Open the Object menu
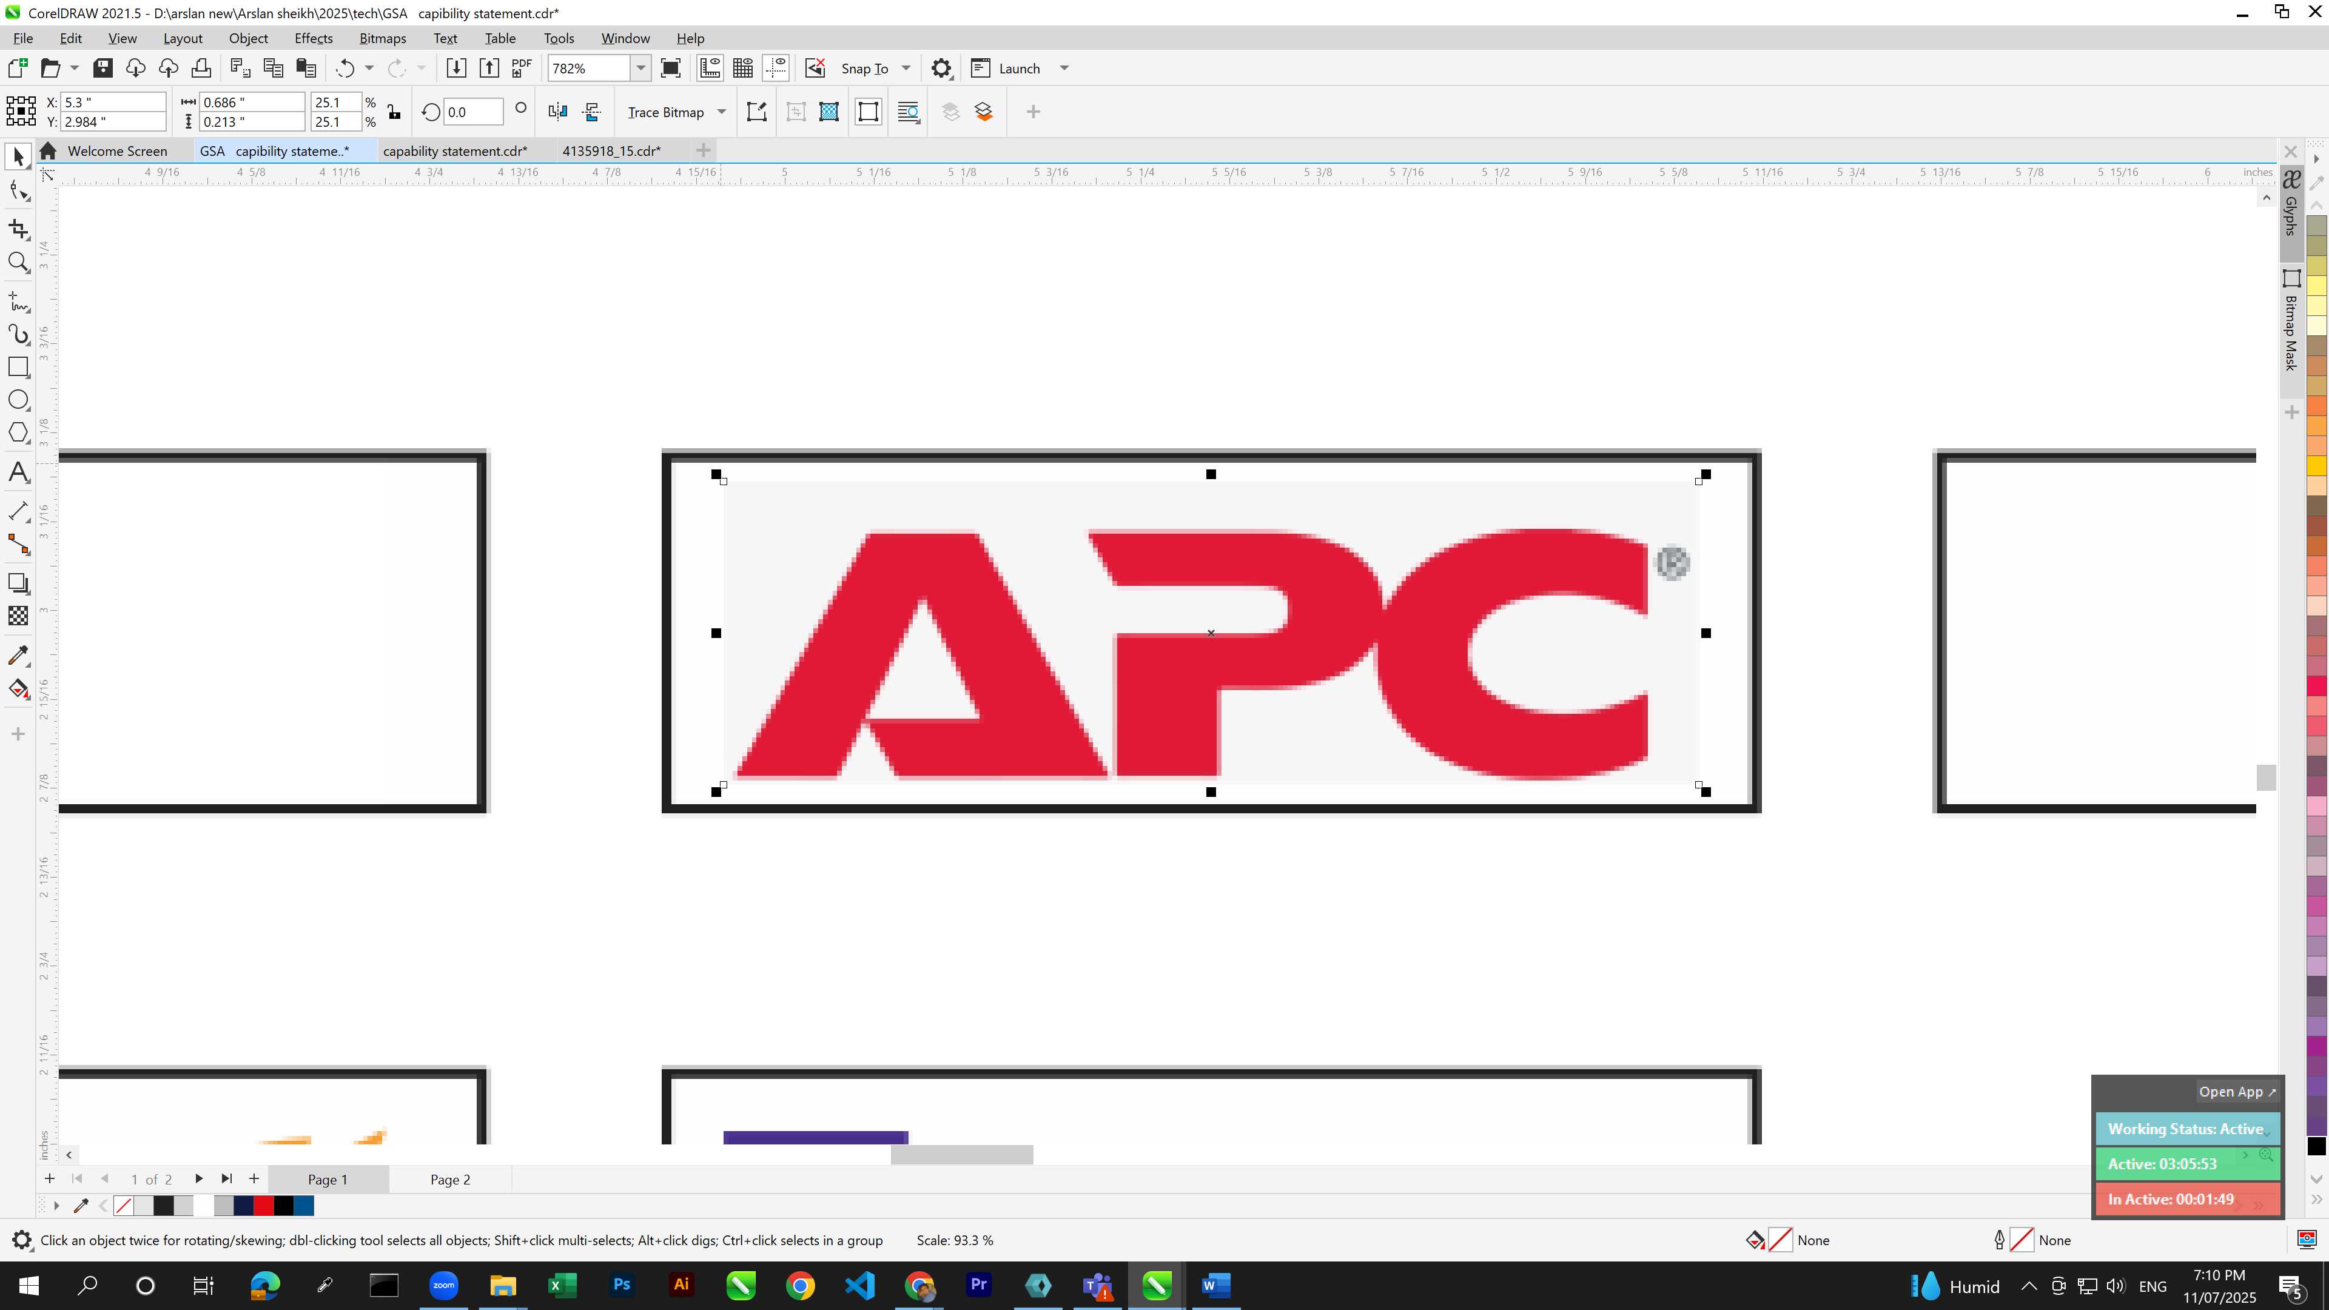The width and height of the screenshot is (2329, 1310). 249,39
